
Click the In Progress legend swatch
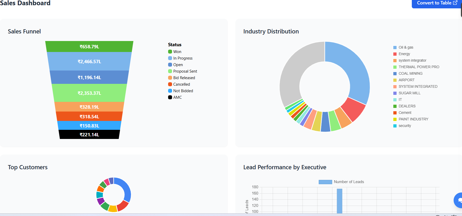[170, 58]
